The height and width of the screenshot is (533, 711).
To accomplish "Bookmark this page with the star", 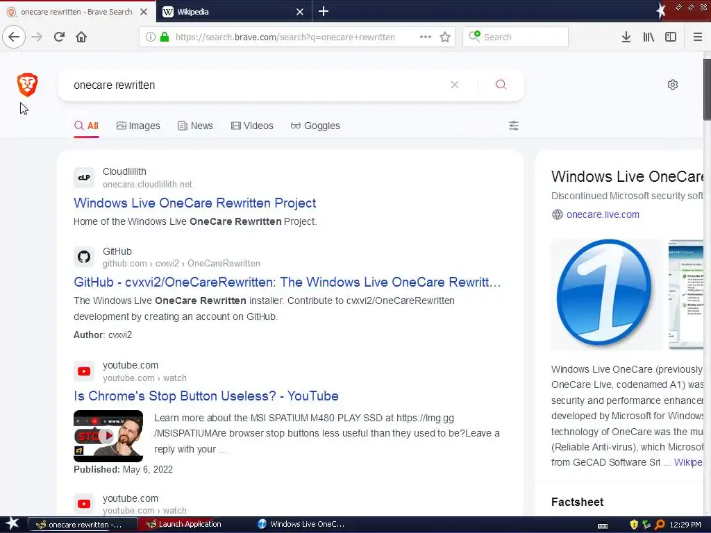I will coord(445,37).
